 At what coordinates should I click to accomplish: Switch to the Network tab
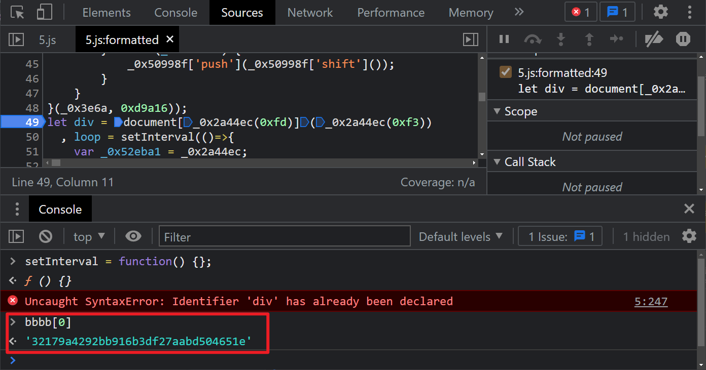[x=310, y=13]
